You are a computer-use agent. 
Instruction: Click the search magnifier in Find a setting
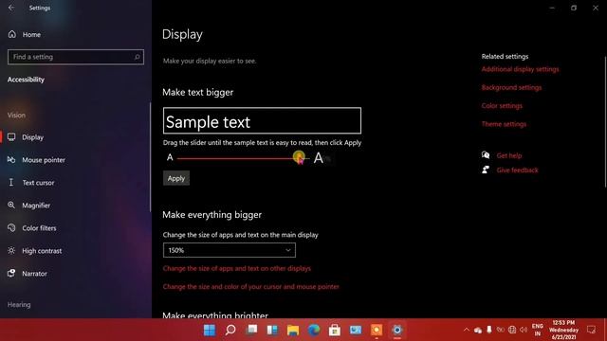(137, 57)
